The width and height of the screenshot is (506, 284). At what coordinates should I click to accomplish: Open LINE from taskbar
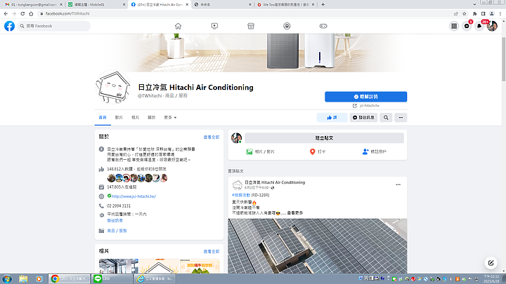point(112,278)
